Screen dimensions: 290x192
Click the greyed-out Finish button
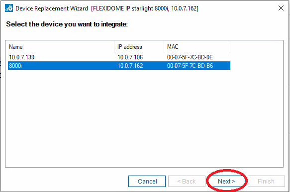point(266,181)
